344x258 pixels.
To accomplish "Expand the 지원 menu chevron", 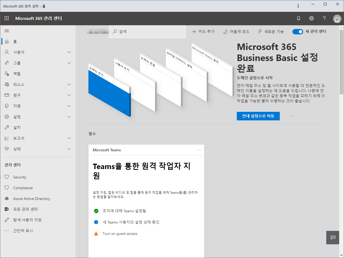I will (69, 106).
